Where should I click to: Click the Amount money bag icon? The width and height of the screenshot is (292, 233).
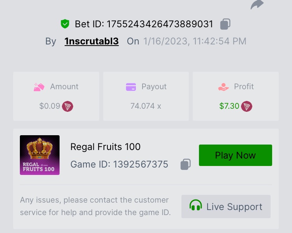click(39, 87)
